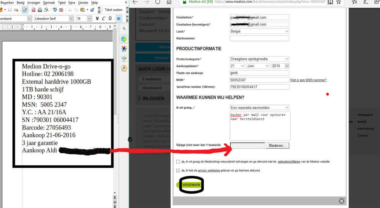Open the Extra menu

72,2
